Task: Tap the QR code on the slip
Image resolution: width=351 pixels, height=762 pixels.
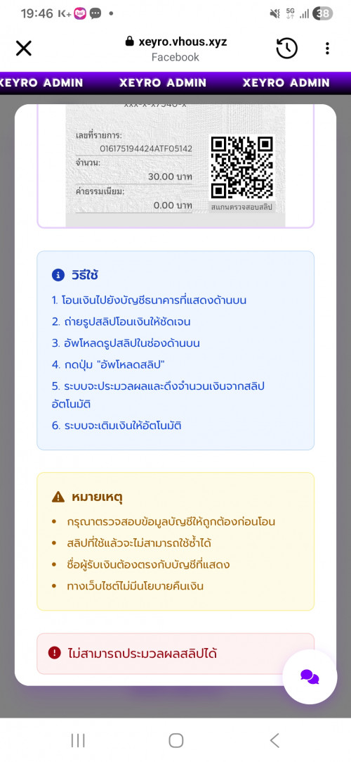Action: click(x=242, y=167)
